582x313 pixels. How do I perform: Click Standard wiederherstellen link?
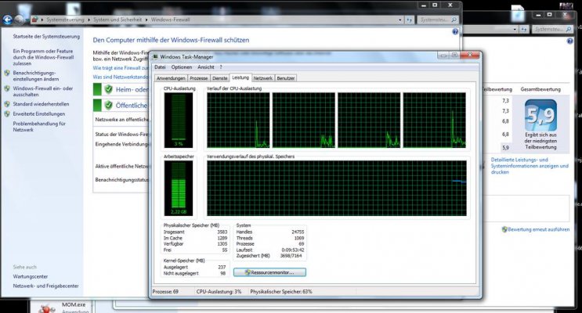tap(41, 104)
